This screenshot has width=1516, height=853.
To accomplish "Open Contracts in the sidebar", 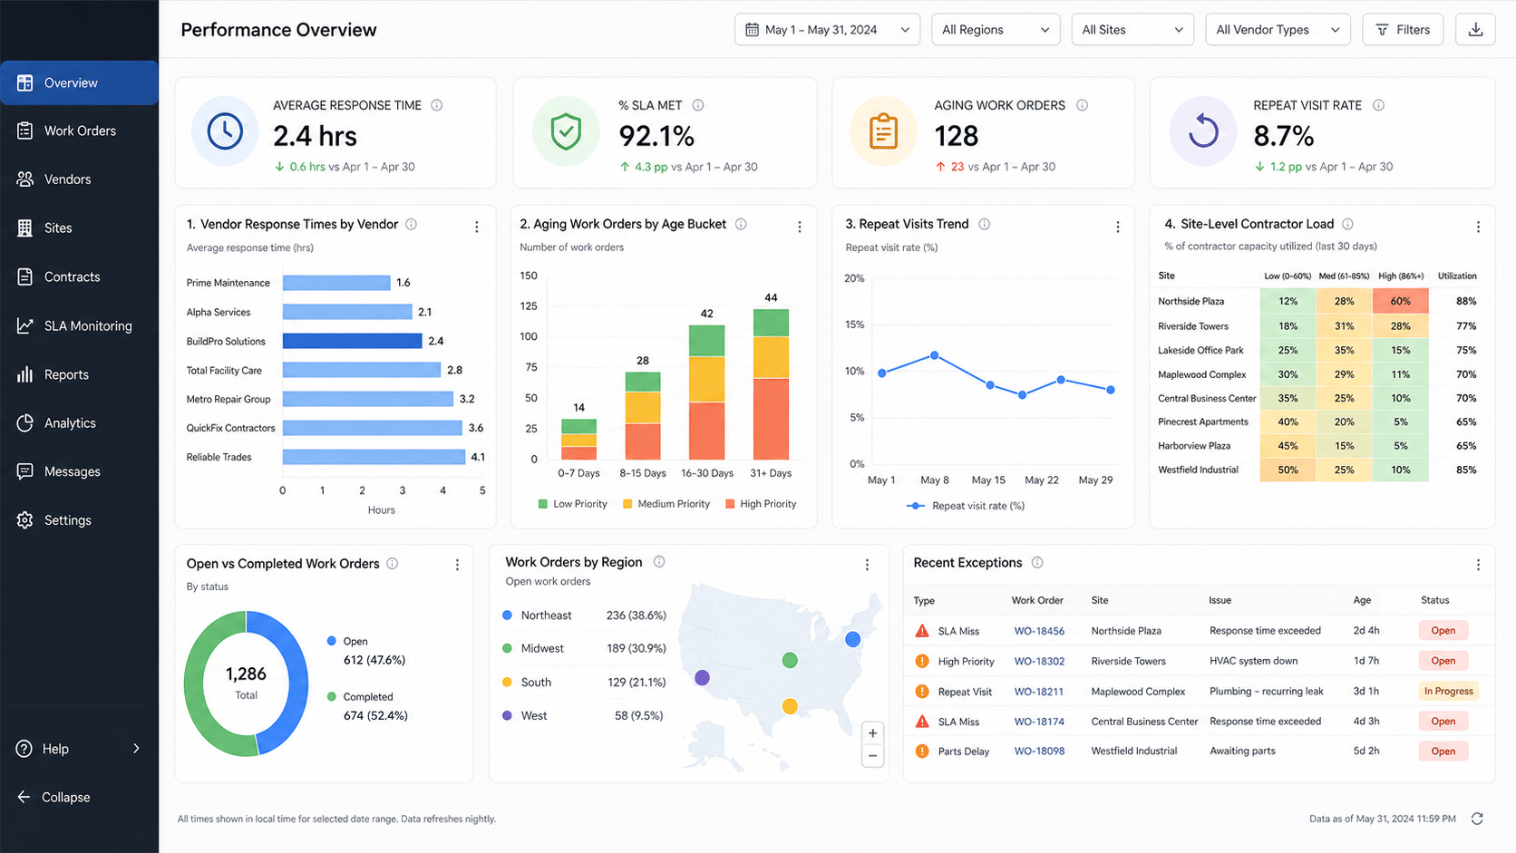I will (x=79, y=277).
